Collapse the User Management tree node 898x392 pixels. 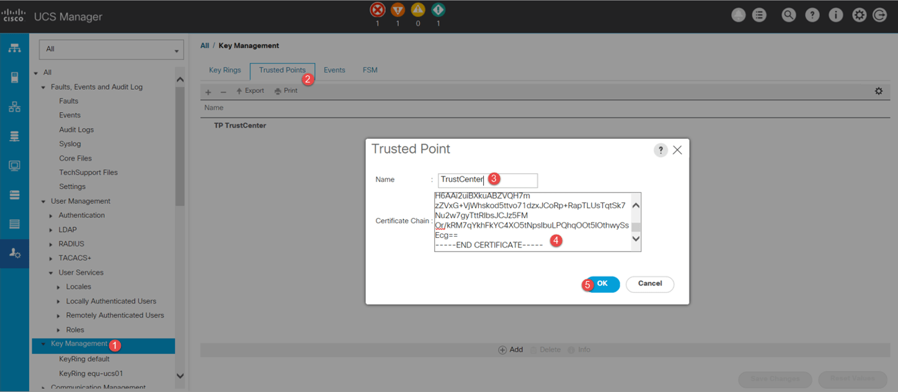43,201
